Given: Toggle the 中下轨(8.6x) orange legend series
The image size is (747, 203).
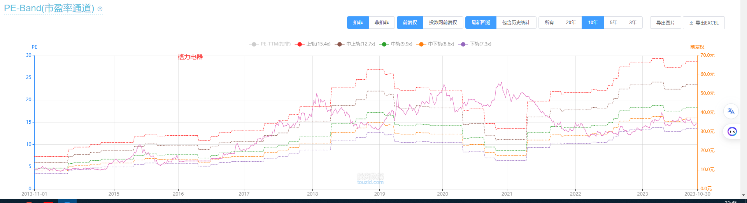Looking at the screenshot, I should pyautogui.click(x=436, y=44).
